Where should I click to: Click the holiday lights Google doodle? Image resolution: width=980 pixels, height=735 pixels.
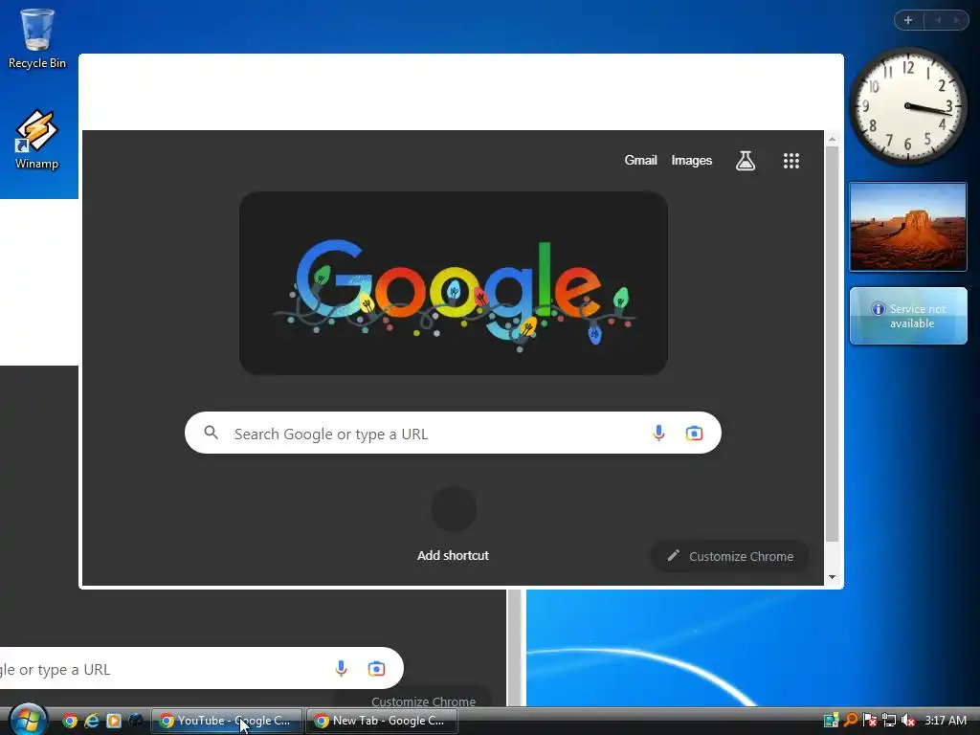(453, 283)
